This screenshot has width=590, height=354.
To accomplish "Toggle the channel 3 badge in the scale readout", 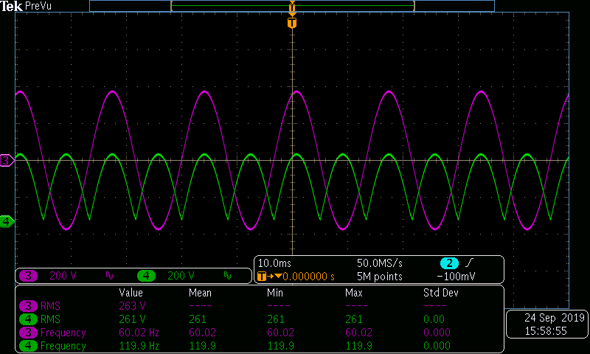I will pyautogui.click(x=29, y=277).
